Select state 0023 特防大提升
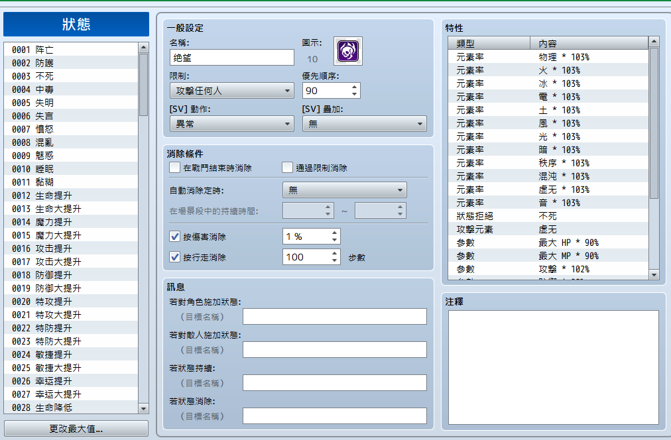 pos(71,341)
